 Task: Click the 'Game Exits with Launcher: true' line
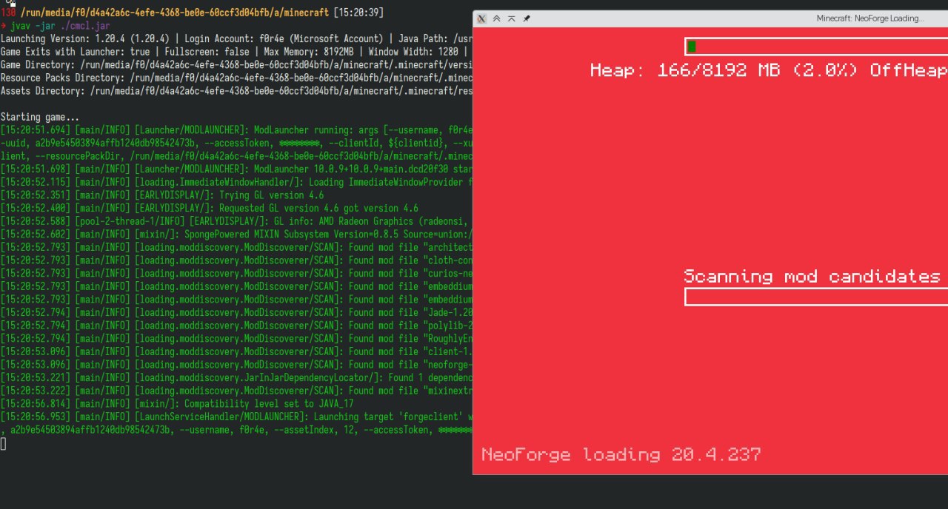(x=236, y=52)
